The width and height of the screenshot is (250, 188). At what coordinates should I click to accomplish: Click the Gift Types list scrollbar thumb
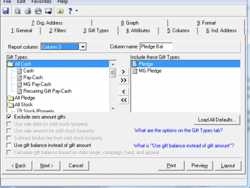(x=112, y=72)
